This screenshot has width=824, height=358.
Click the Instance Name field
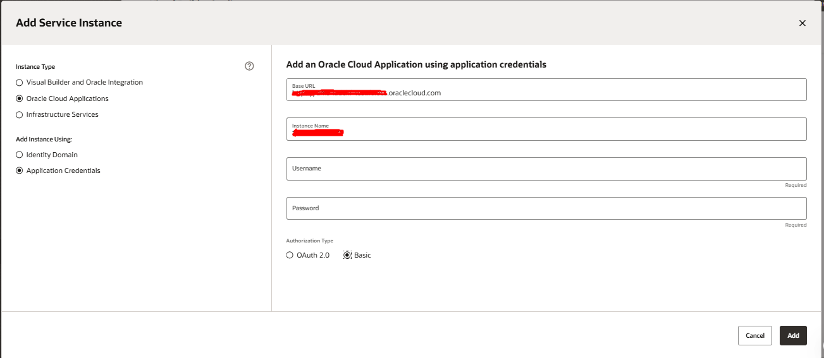pyautogui.click(x=546, y=129)
